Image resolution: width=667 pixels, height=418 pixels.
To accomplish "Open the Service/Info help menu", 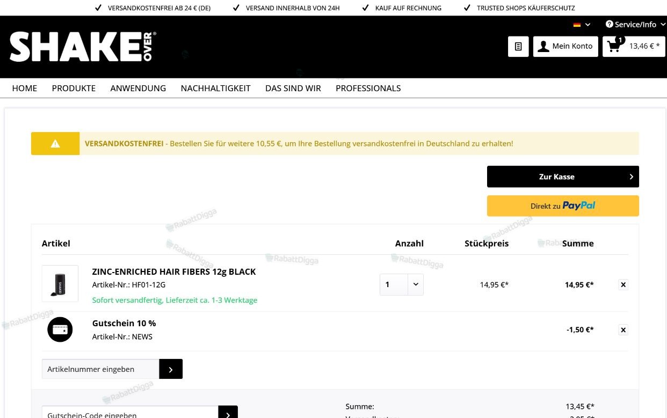I will 635,24.
